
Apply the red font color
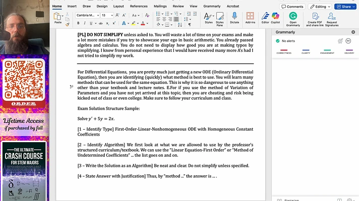[143, 23]
